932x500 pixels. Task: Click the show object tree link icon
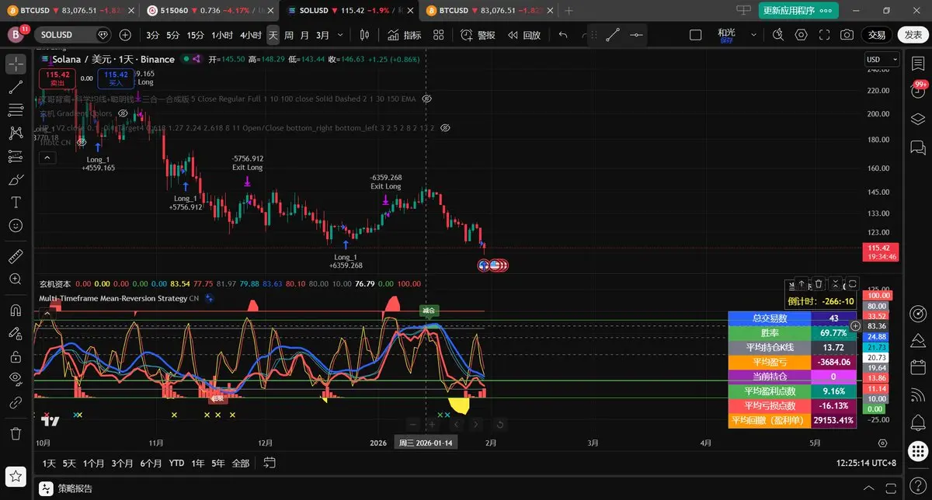(x=16, y=403)
